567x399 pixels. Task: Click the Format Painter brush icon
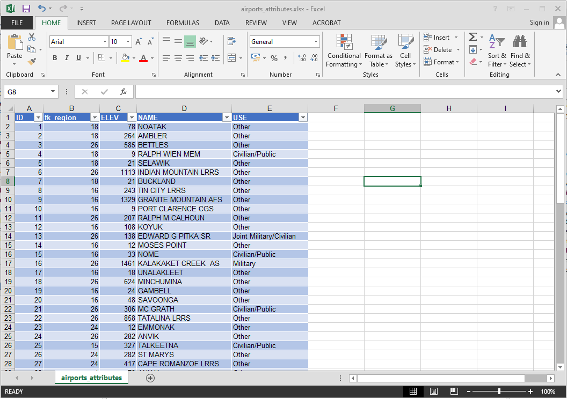pyautogui.click(x=32, y=61)
